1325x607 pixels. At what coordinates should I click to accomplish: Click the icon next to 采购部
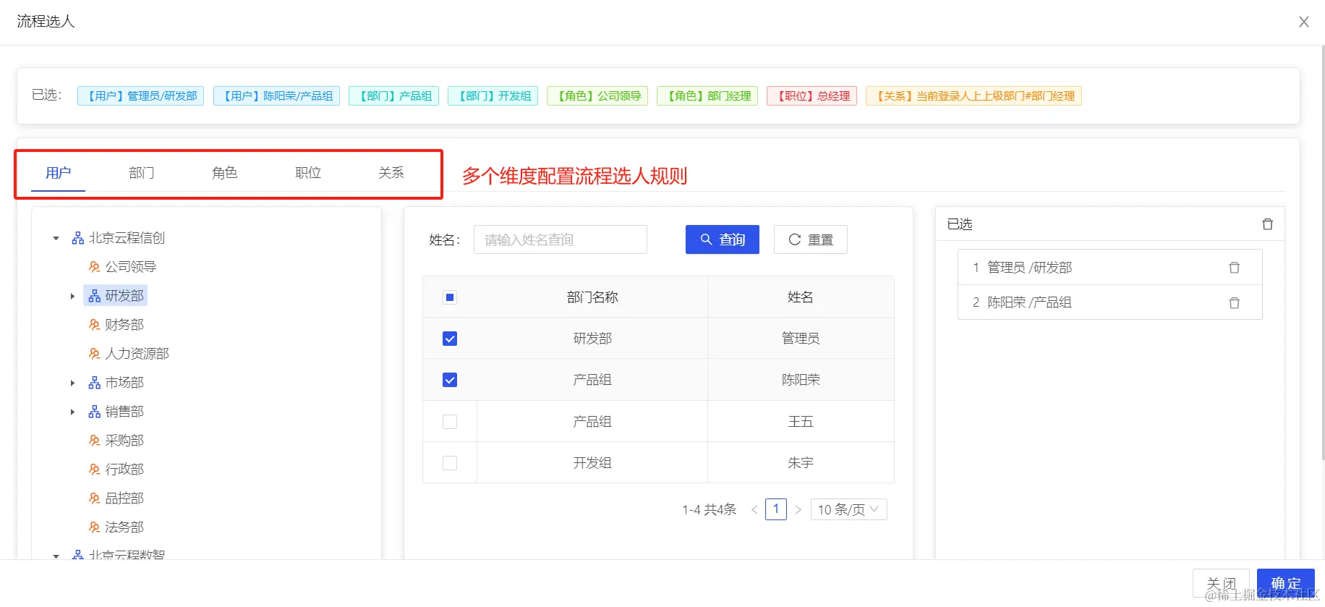click(94, 441)
